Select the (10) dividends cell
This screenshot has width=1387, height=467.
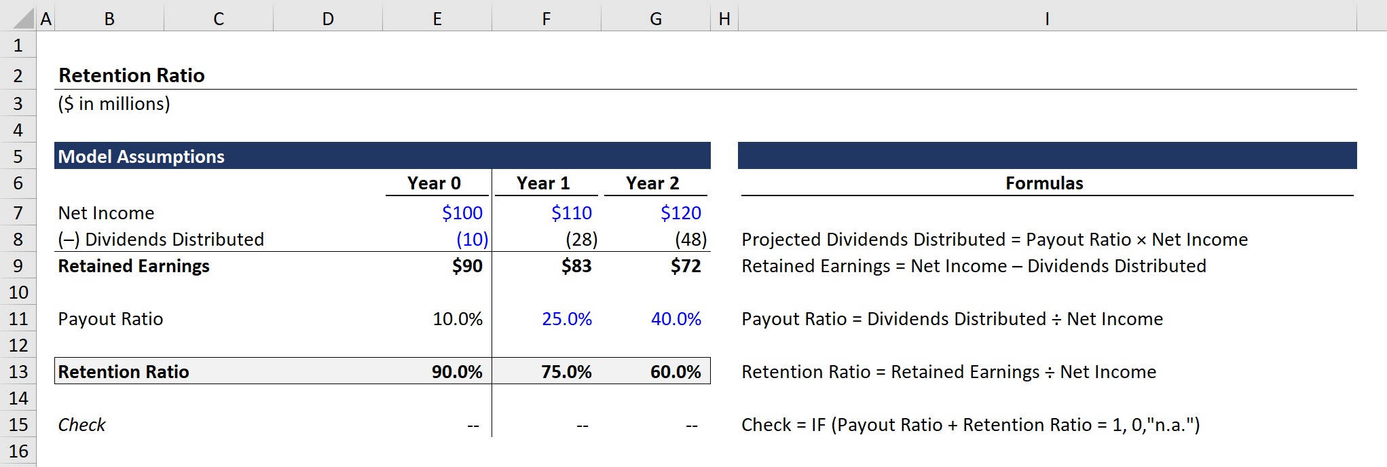472,239
